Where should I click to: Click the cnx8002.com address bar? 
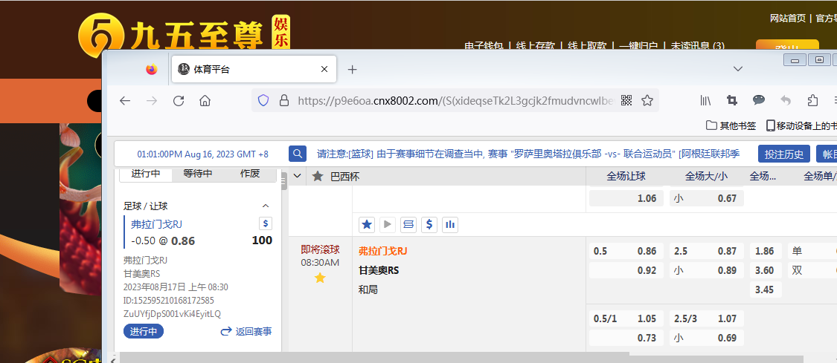coord(456,101)
